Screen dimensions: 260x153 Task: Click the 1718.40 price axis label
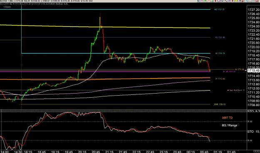[253, 55]
